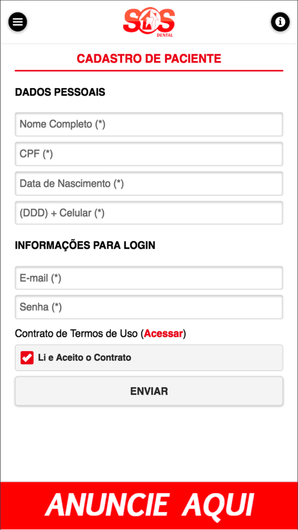Uncheck the red contract checkbox
This screenshot has width=298, height=530.
[x=27, y=358]
